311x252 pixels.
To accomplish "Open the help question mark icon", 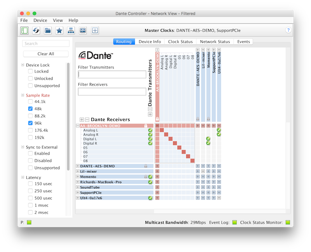I will click(288, 30).
